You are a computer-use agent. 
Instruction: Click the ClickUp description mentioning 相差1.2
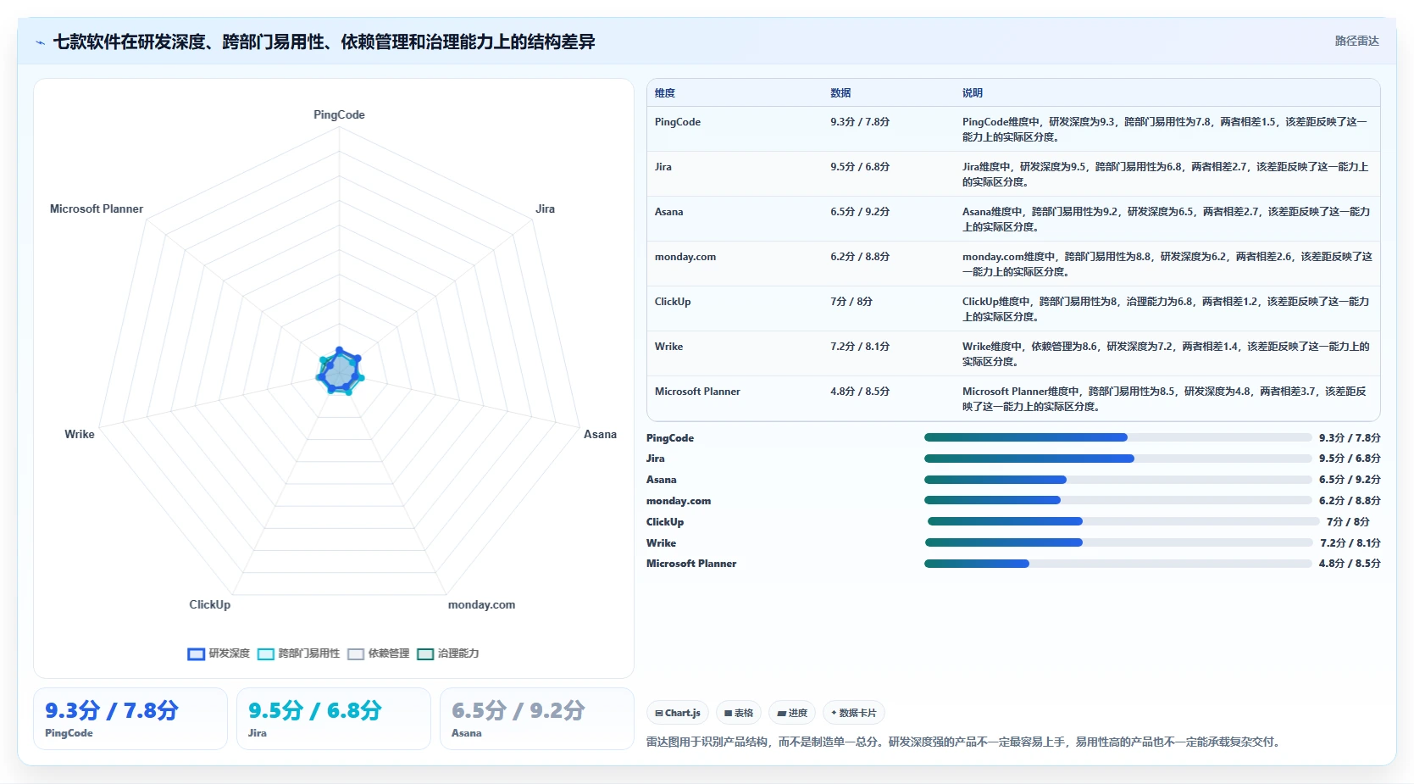[x=1166, y=309]
